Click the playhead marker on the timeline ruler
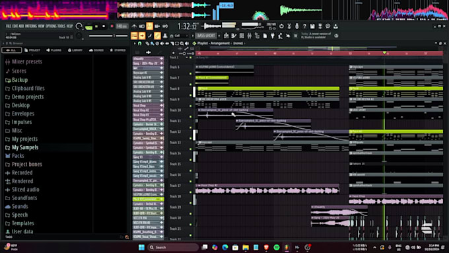The width and height of the screenshot is (449, 253). pos(384,53)
